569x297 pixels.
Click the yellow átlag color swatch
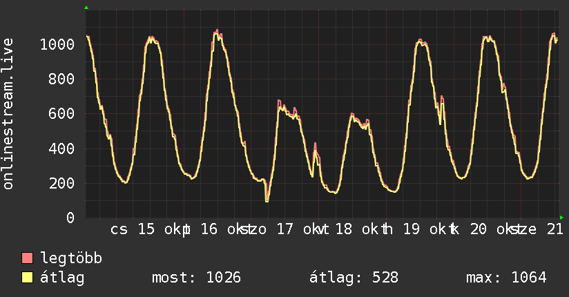tap(27, 278)
